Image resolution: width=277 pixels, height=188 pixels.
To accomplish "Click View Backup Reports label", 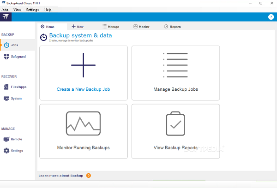I will [175, 147].
